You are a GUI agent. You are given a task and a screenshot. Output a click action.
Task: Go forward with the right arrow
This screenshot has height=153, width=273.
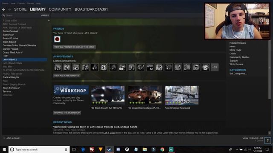point(9,9)
